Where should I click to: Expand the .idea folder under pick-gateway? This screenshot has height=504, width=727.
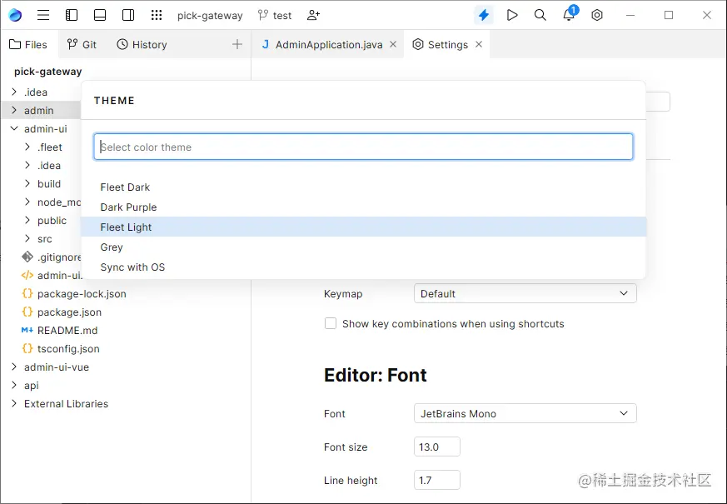(14, 92)
